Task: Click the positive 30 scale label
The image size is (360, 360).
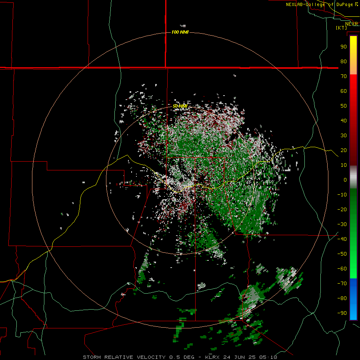Action: coord(344,136)
